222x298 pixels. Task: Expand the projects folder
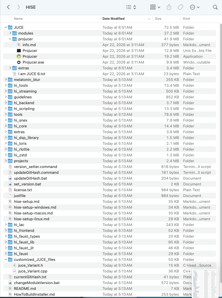[x=6, y=161]
